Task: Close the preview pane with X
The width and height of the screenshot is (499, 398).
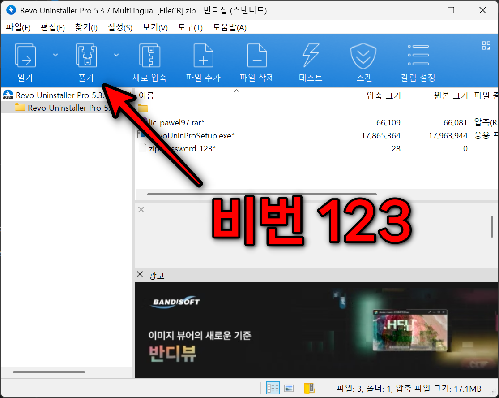Action: [141, 209]
